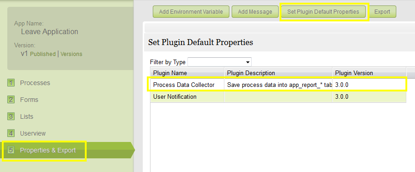Screen dimensions: 415x172
Task: Click the Add Message button
Action: (255, 12)
